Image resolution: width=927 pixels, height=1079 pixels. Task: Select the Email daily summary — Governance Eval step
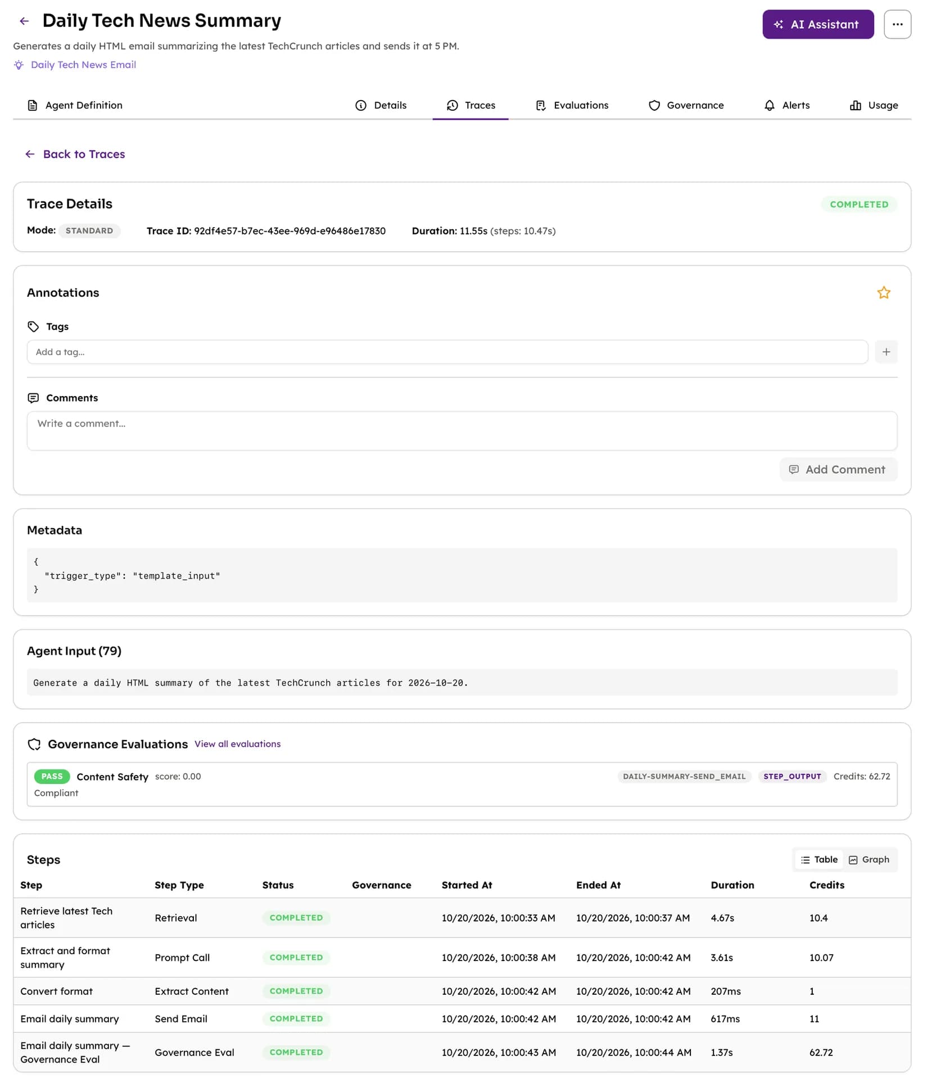coord(462,1052)
